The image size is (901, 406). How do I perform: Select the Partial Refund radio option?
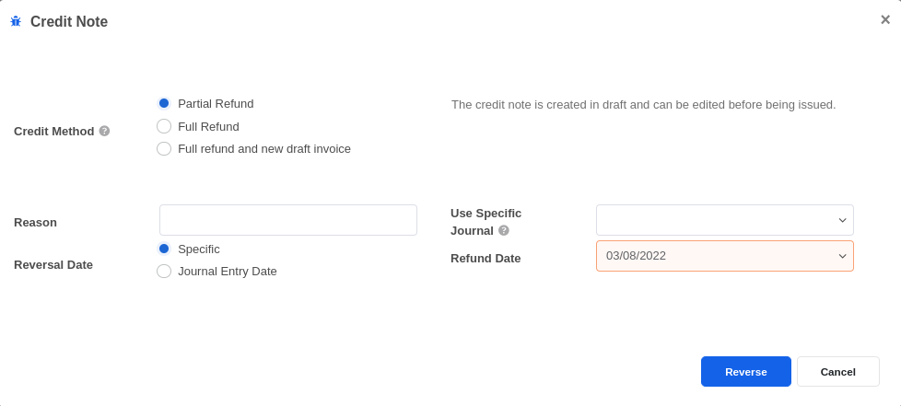(164, 103)
